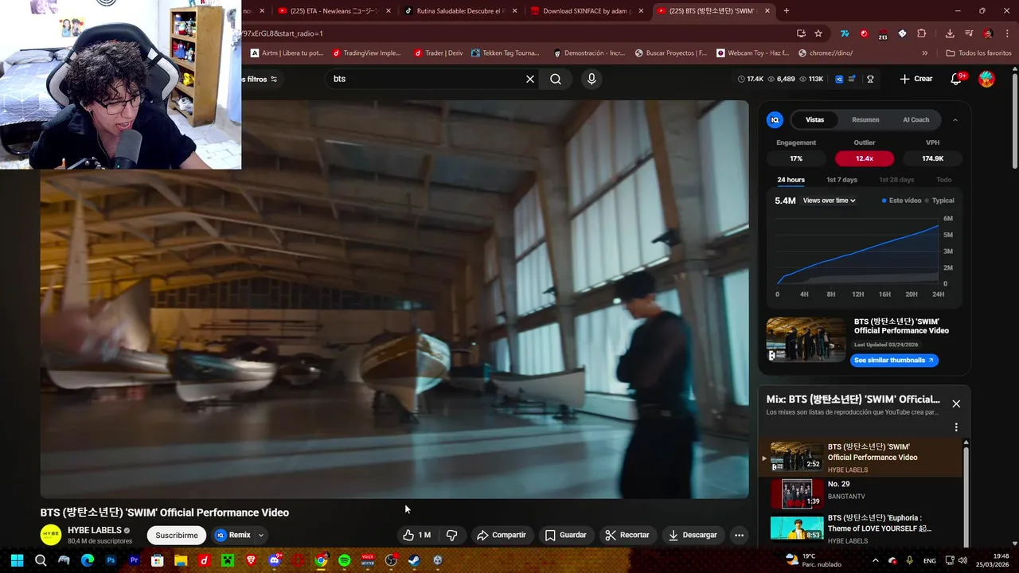Dislike the video with thumbs down

[x=451, y=535]
